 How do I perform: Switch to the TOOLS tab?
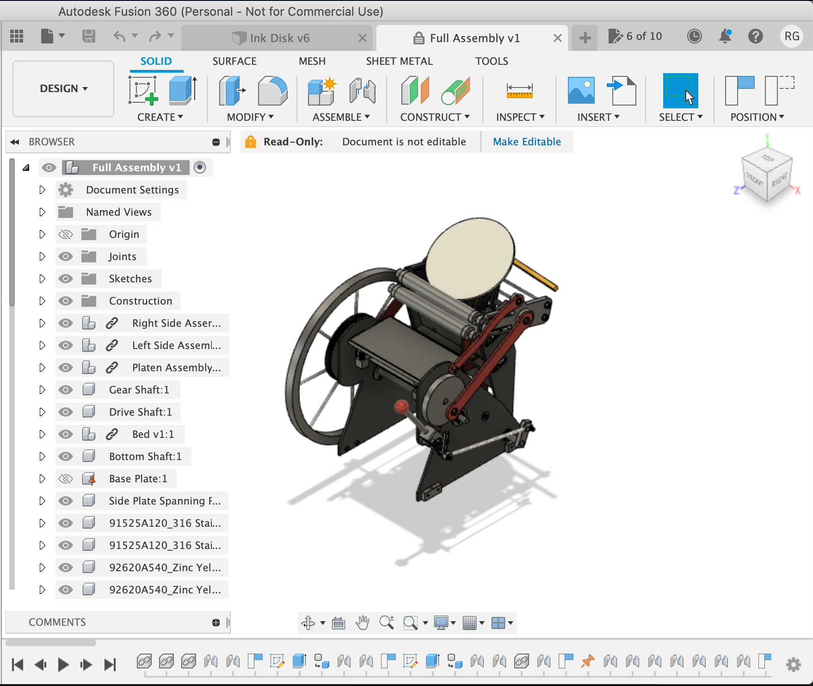coord(492,61)
